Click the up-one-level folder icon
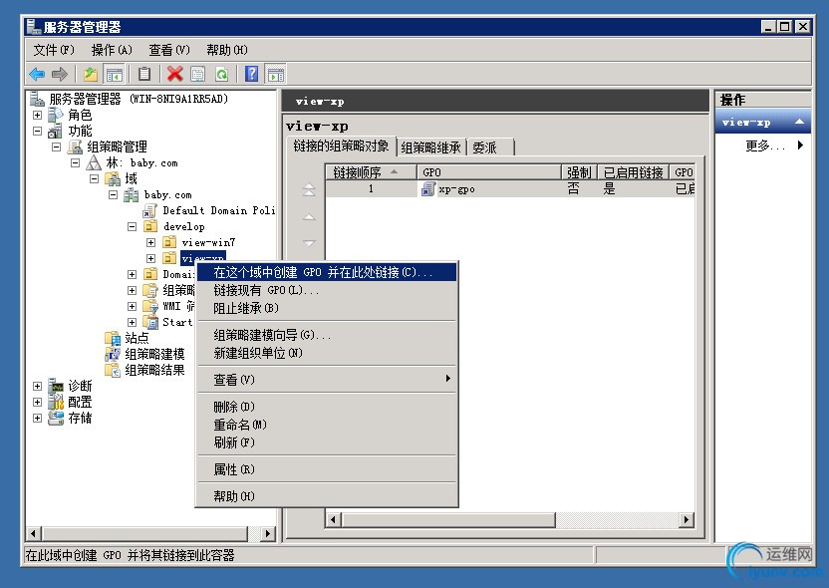Viewport: 829px width, 588px height. 91,74
